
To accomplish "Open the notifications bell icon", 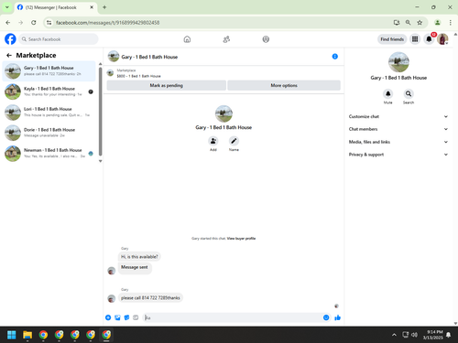I will [x=429, y=39].
